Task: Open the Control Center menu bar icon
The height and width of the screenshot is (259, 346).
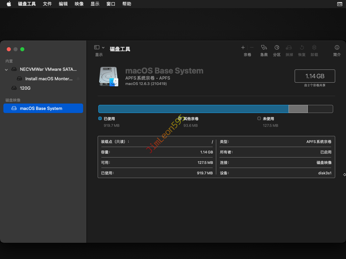Action: pyautogui.click(x=340, y=4)
